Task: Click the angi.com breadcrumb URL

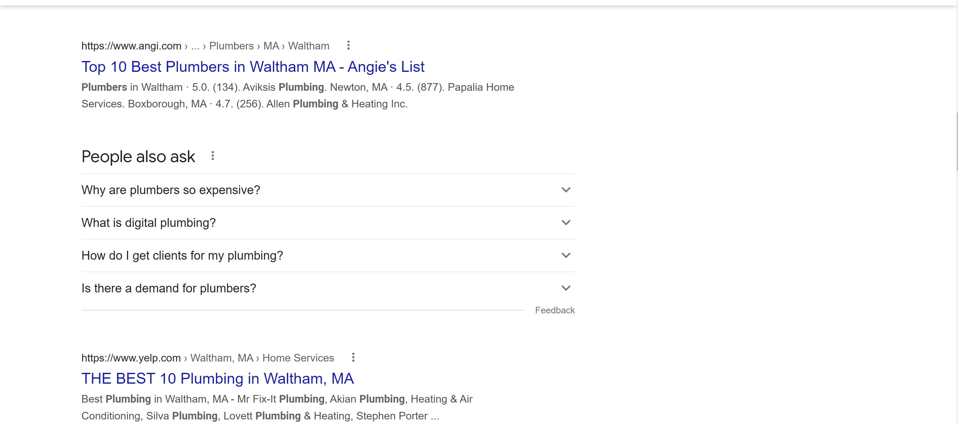Action: [x=205, y=46]
